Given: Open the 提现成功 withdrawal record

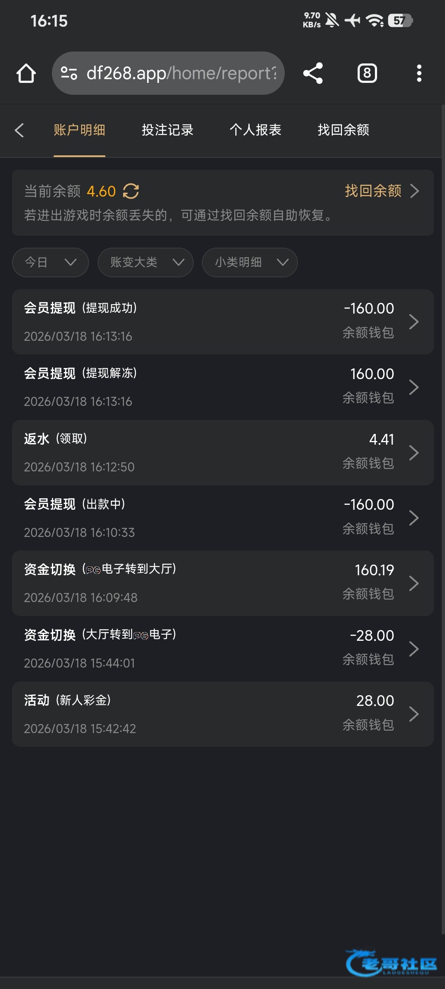Looking at the screenshot, I should point(222,322).
